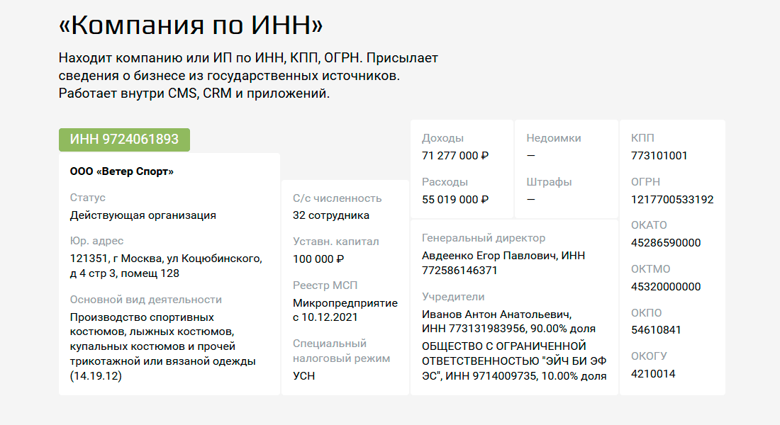Screen dimensions: 780x425
Task: Select the heading «Компания по ИНН»
Action: (191, 25)
